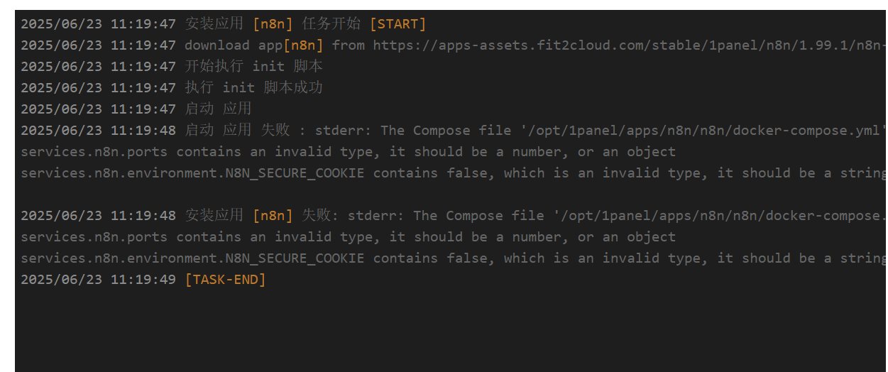
Task: Click the orange [START] tag
Action: pos(398,24)
